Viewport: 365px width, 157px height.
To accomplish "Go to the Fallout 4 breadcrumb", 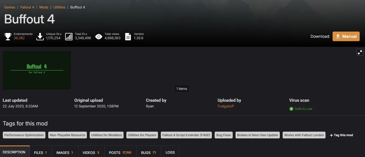I will [27, 7].
